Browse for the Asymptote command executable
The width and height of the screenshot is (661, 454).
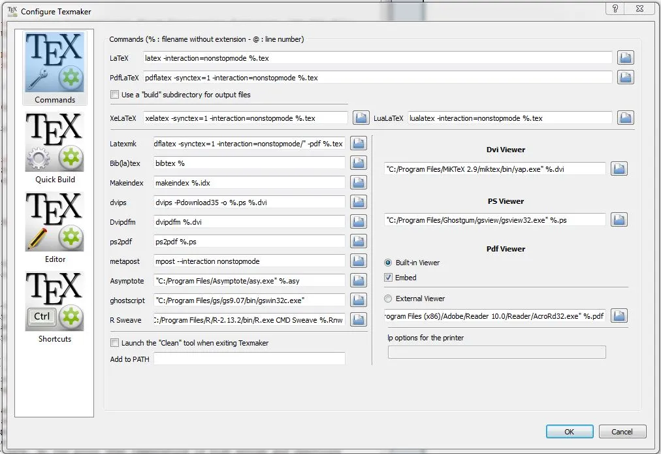point(359,280)
